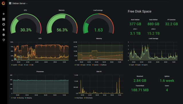Toggle the Buffered series in Memory legend
This screenshot has width=183, height=104.
pos(103,65)
